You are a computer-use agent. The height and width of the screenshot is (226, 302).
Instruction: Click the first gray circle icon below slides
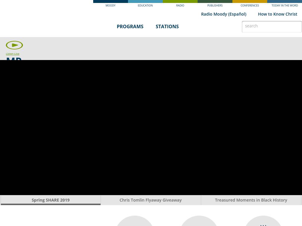coord(135,221)
